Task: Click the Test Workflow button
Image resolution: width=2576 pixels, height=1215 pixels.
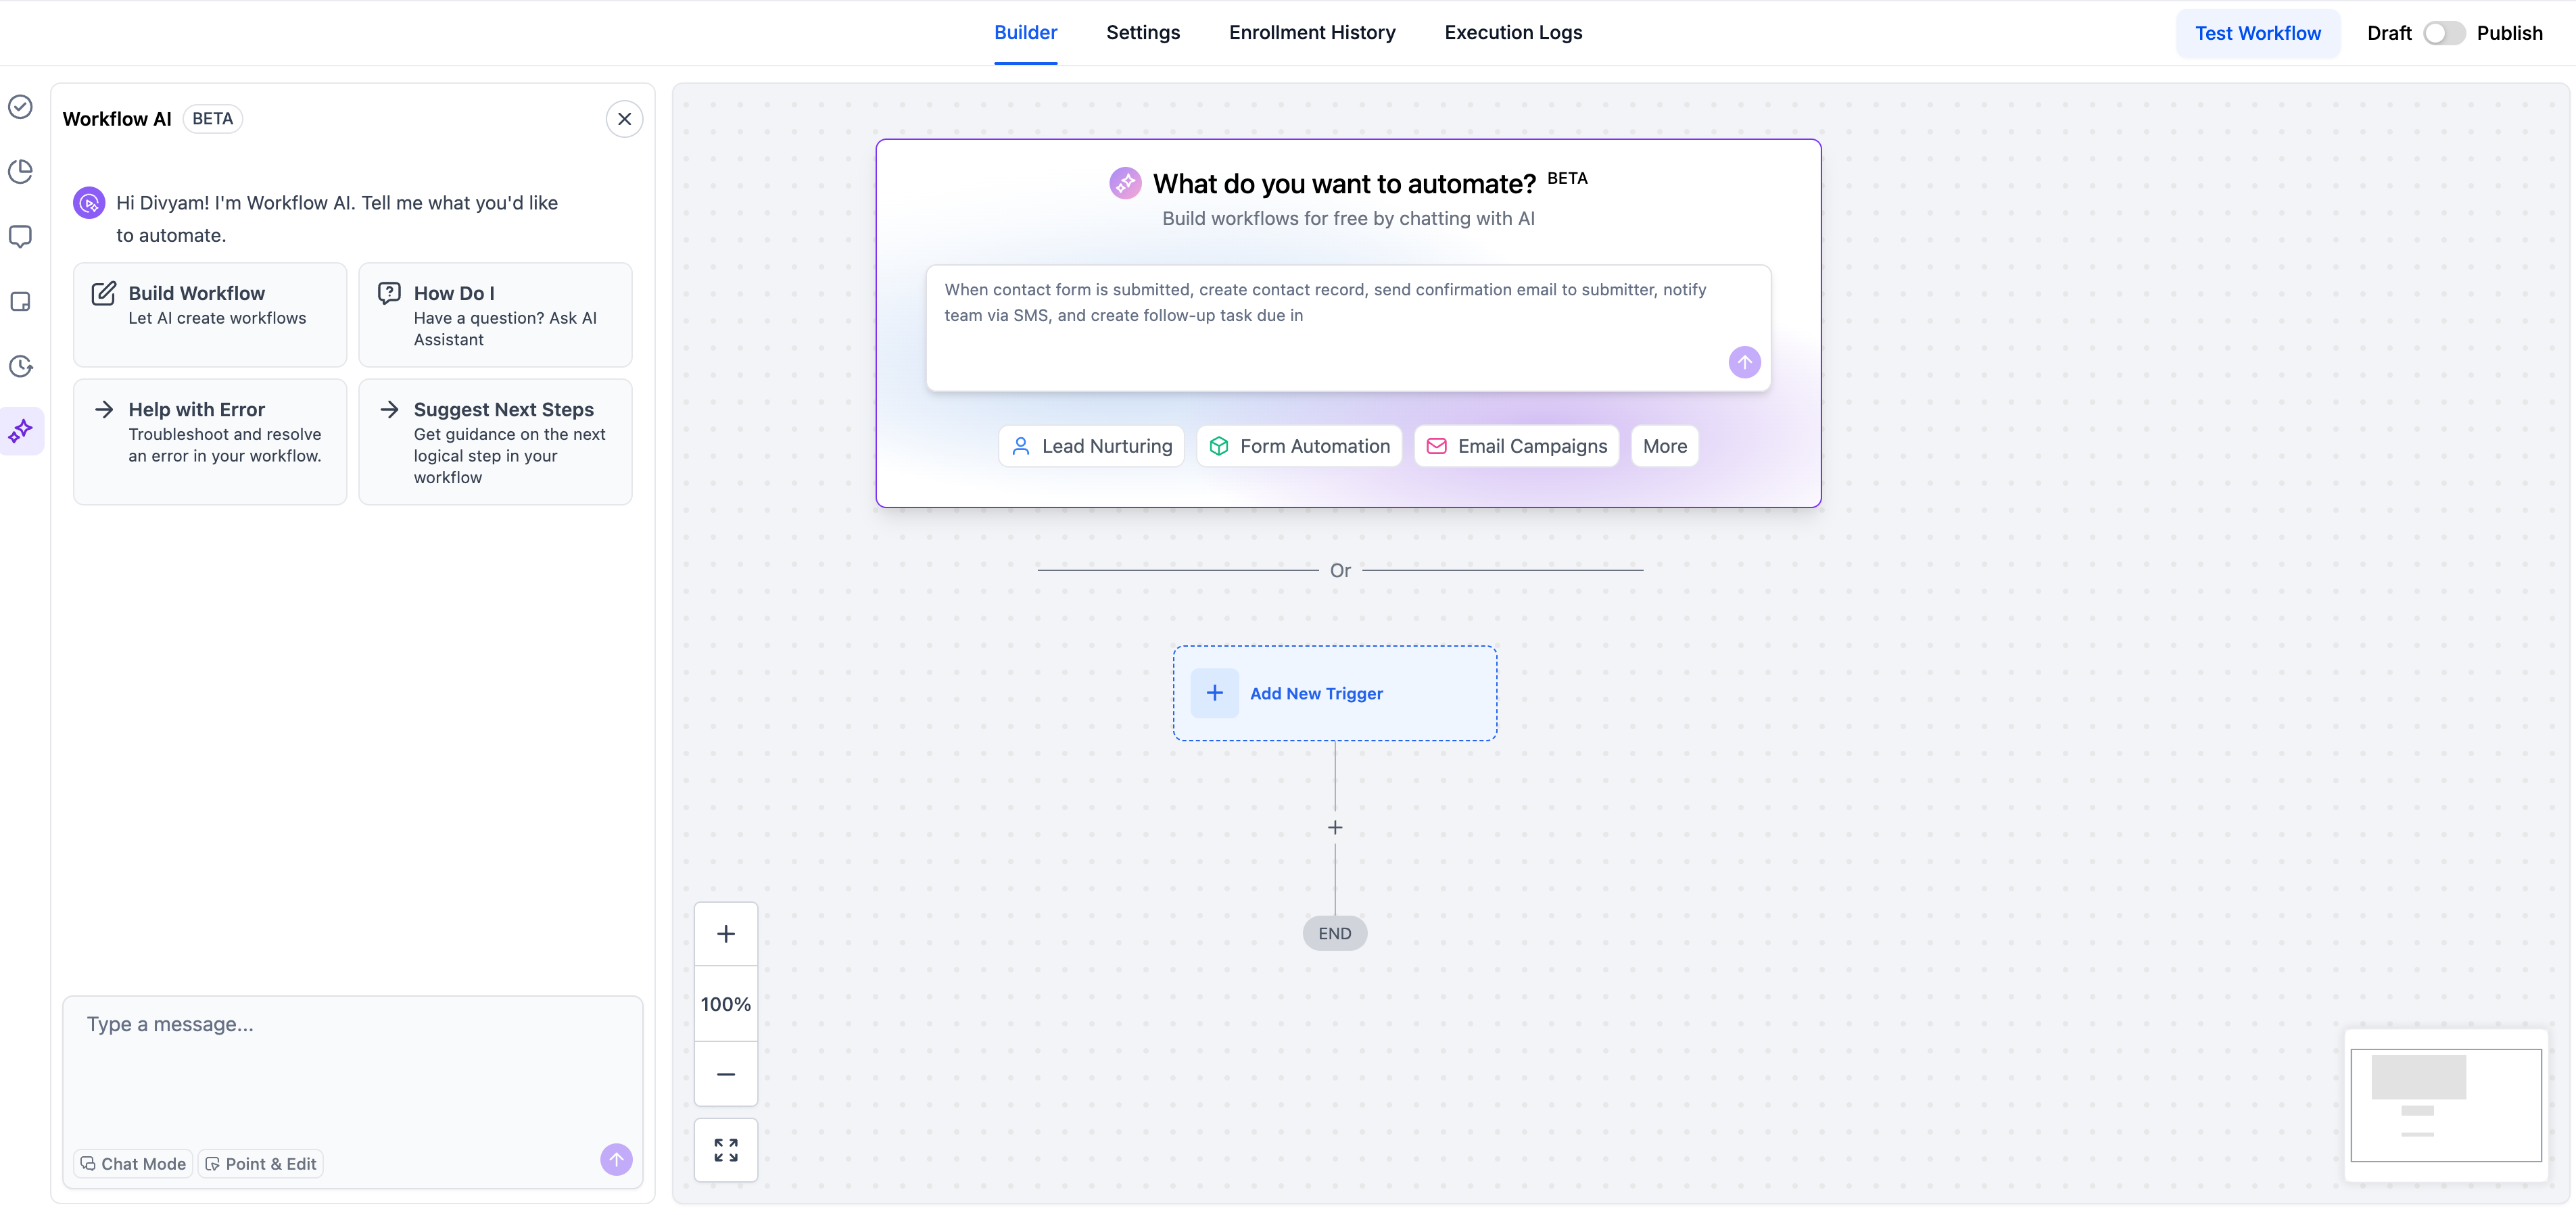Action: (2257, 33)
